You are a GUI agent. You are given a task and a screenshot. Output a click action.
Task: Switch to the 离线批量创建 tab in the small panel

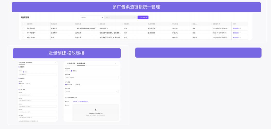point(29,63)
